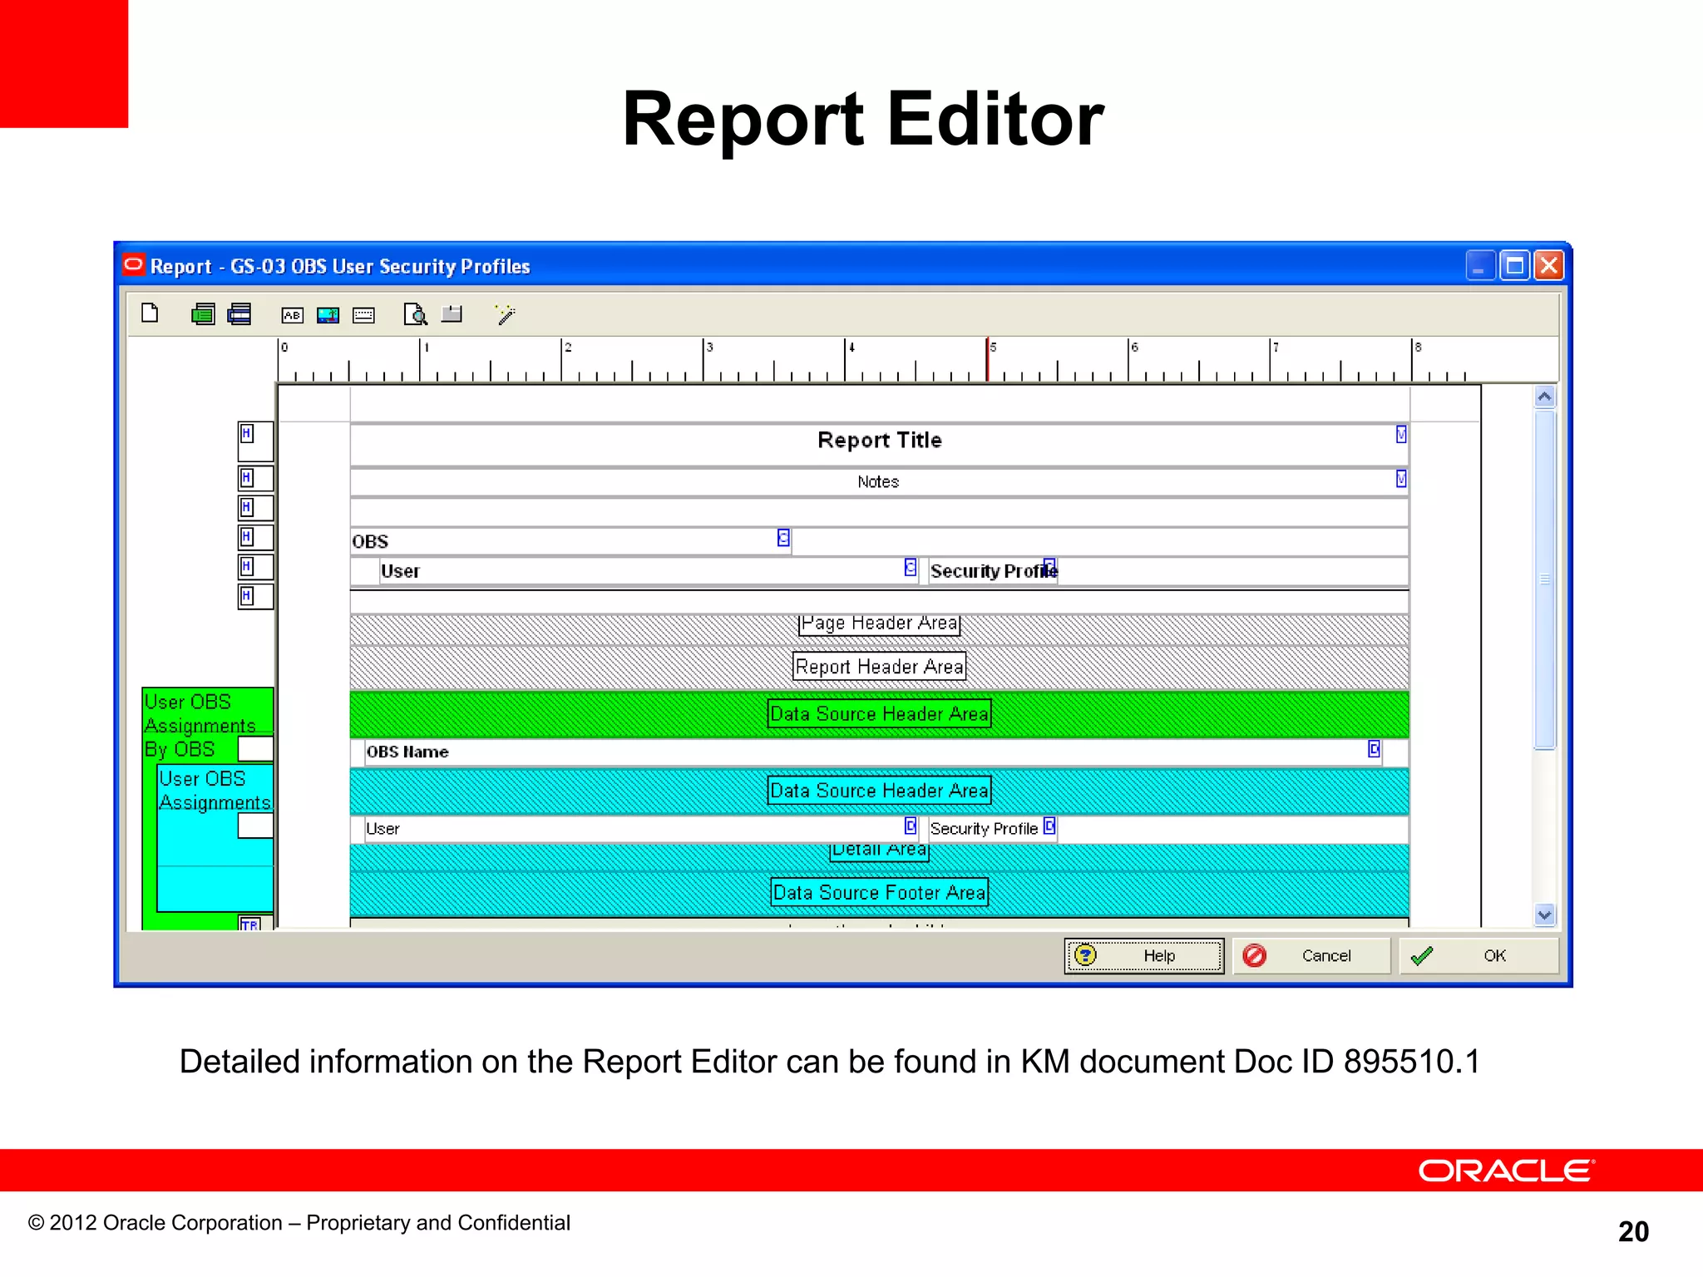Close the Report editor window

click(1548, 266)
